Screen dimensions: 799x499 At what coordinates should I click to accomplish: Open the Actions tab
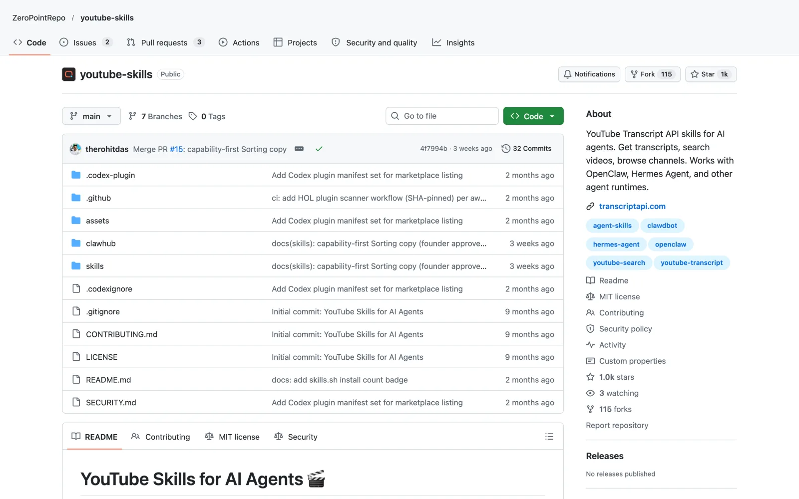point(239,42)
